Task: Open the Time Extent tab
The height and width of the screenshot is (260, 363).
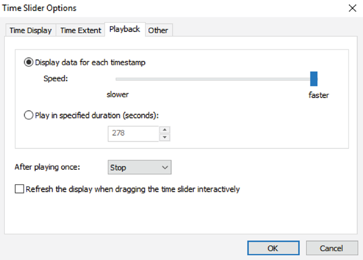Action: [80, 30]
